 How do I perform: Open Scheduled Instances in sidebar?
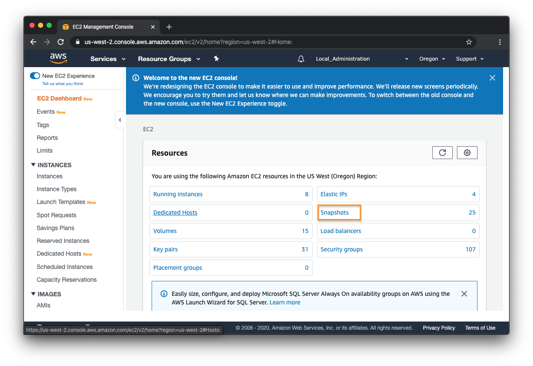click(x=64, y=267)
